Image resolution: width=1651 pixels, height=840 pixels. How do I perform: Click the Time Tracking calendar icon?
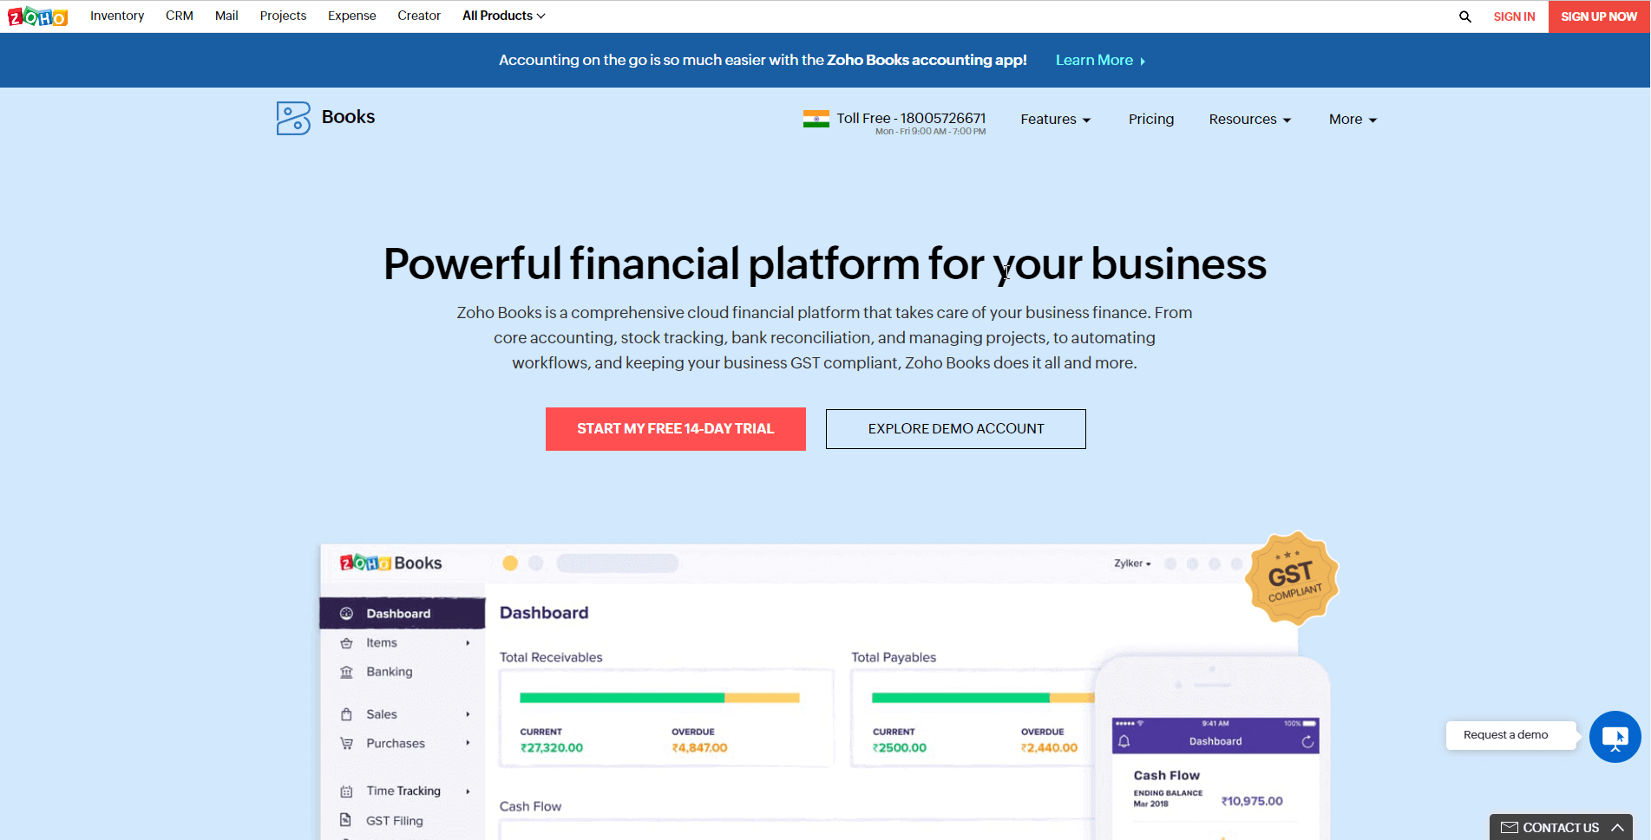tap(346, 791)
